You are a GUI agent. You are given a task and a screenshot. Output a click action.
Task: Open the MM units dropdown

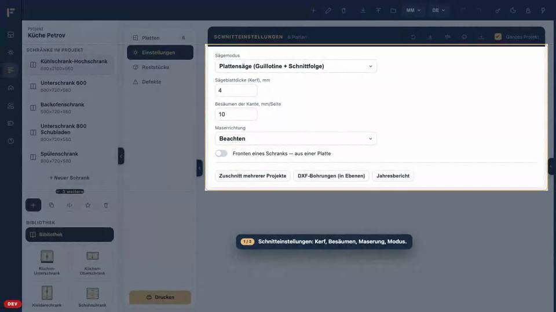(x=413, y=10)
